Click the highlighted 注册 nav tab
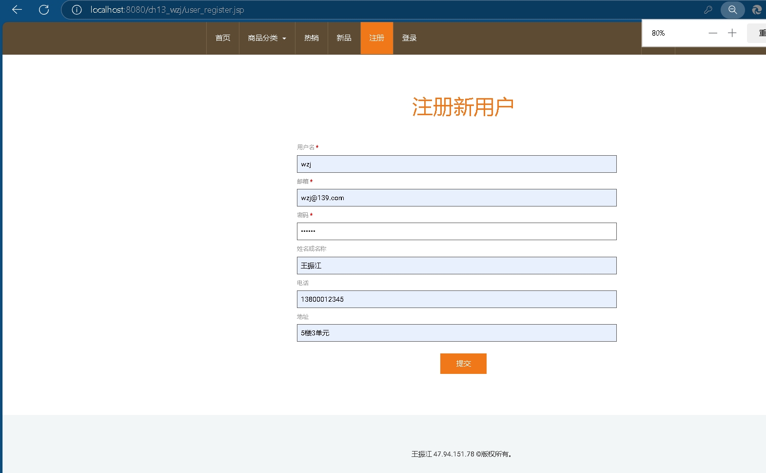 (376, 38)
